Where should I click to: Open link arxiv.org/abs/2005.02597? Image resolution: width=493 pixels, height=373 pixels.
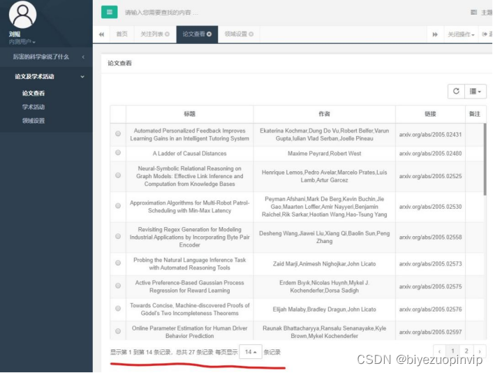430,332
